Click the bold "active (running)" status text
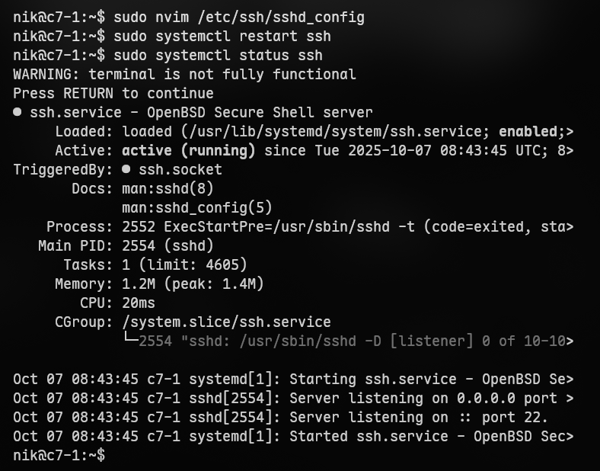600x471 pixels. pyautogui.click(x=188, y=150)
